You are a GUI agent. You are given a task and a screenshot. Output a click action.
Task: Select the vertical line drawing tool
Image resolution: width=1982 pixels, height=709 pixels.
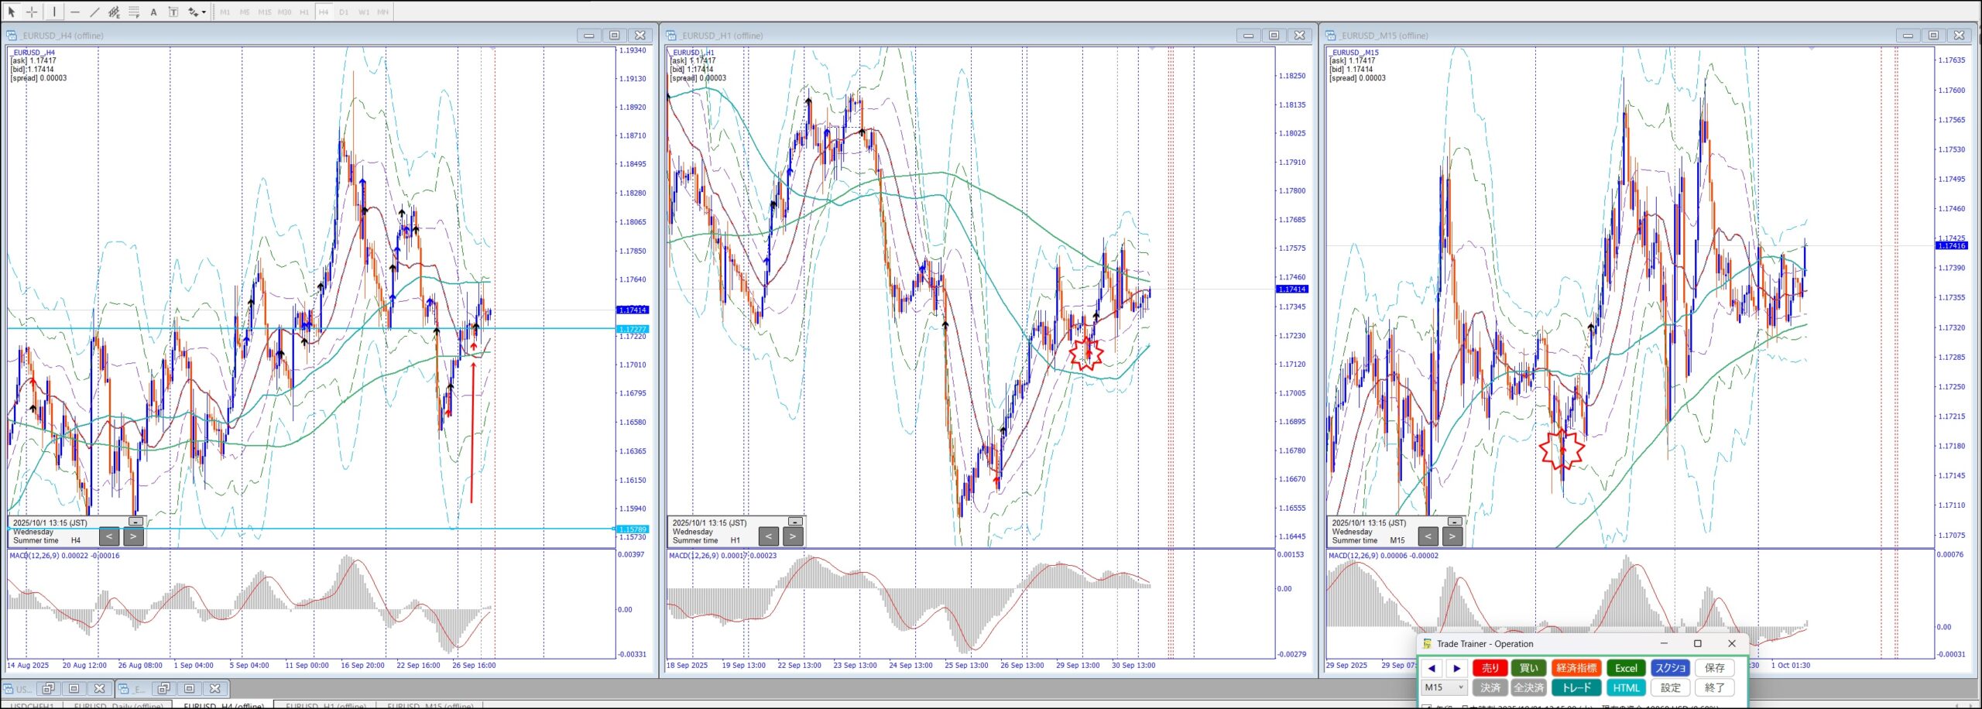click(x=54, y=12)
